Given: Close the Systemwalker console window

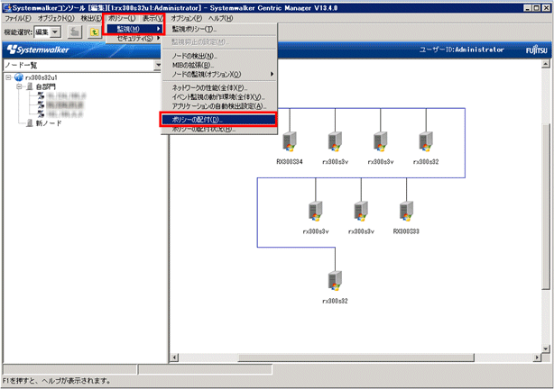Looking at the screenshot, I should 546,8.
